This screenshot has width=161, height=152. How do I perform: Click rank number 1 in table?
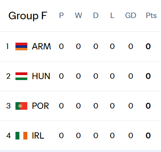8,46
